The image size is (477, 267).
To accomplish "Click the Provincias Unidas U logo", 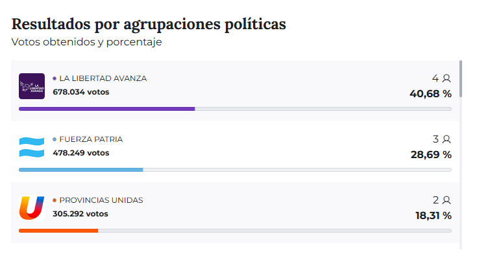I will point(32,208).
